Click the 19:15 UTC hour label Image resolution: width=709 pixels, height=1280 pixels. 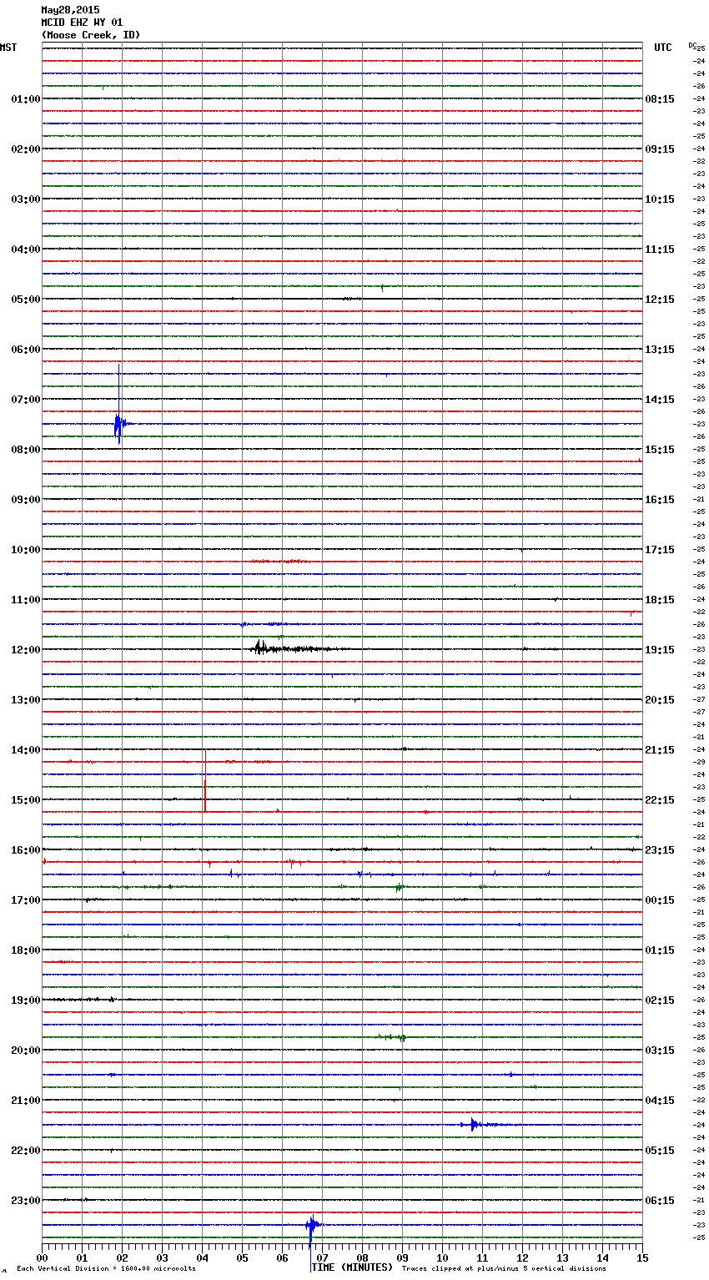tap(660, 650)
